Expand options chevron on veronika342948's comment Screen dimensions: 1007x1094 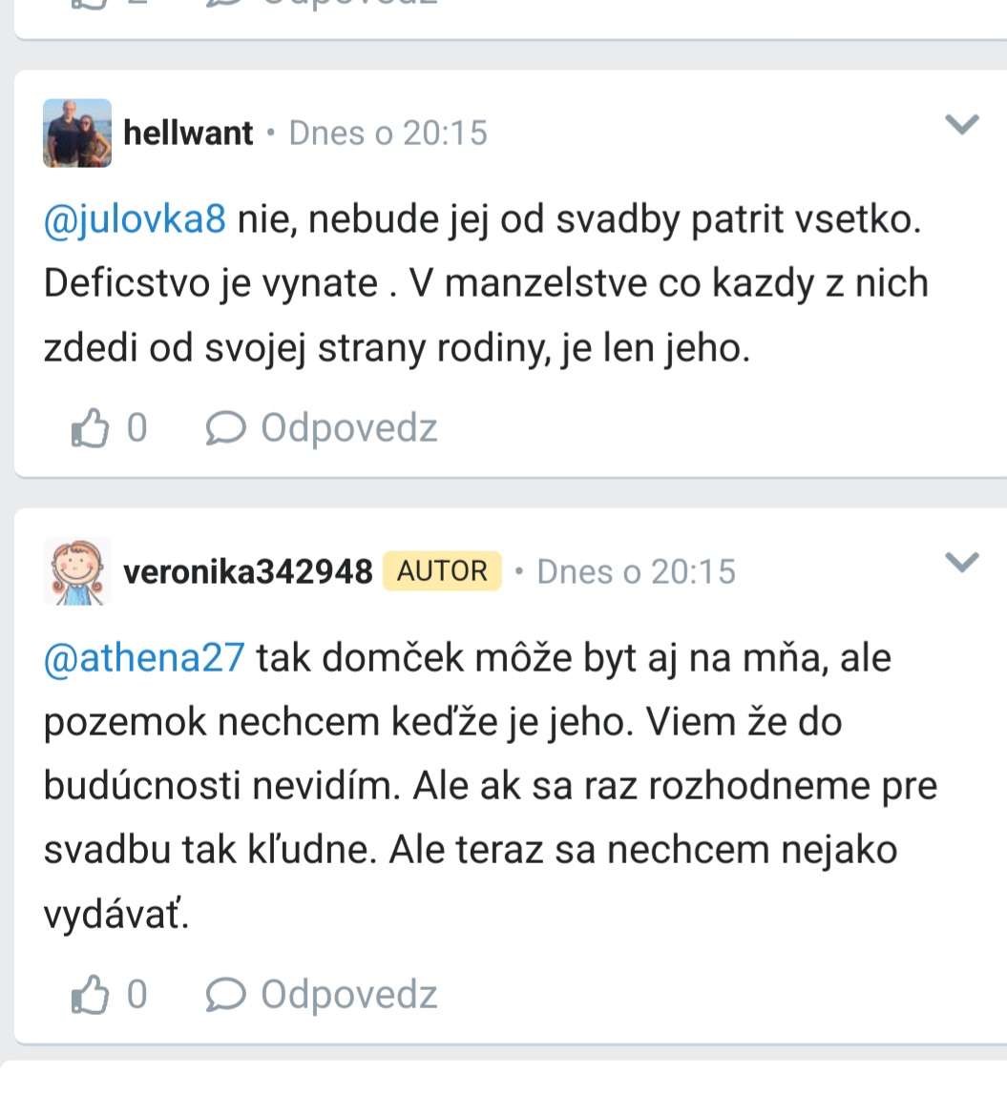tap(961, 562)
